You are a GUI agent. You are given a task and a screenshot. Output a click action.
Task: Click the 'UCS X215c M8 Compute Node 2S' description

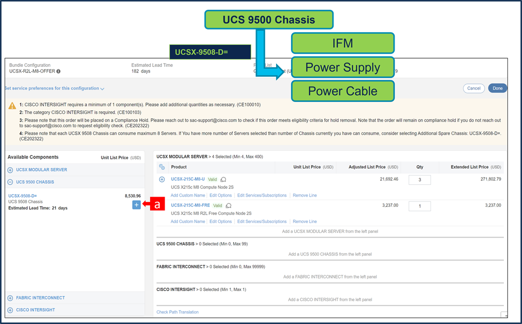[202, 187]
